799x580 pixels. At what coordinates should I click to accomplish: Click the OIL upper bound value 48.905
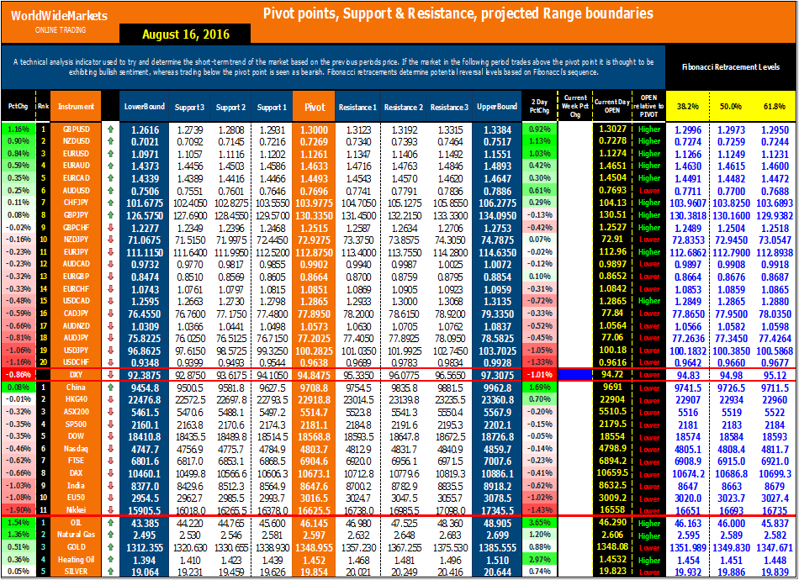497,524
